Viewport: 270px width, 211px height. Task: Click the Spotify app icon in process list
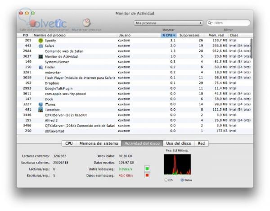coord(40,41)
